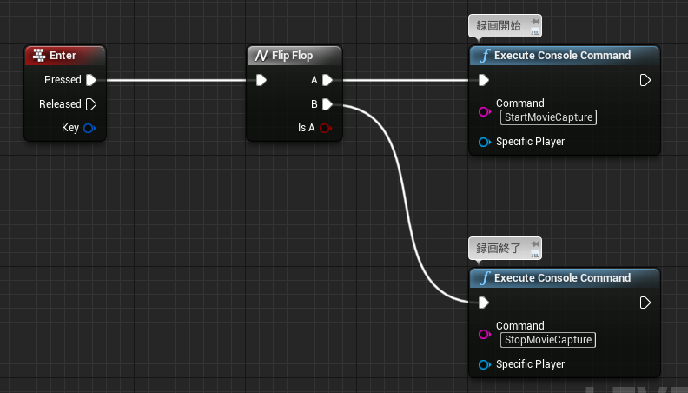This screenshot has width=688, height=393.
Task: Click function icon on bottom Execute Console Command
Action: [485, 278]
